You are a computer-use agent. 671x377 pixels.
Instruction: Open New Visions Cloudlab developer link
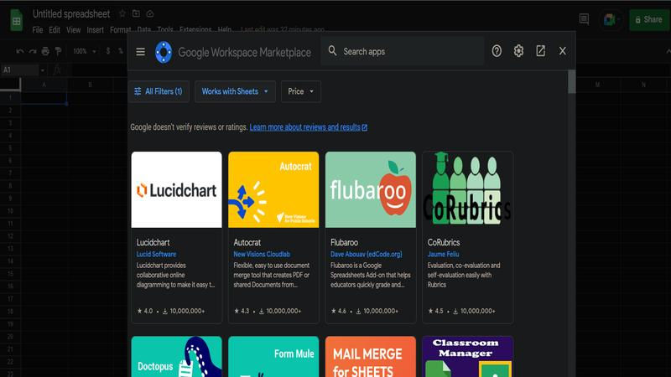262,254
